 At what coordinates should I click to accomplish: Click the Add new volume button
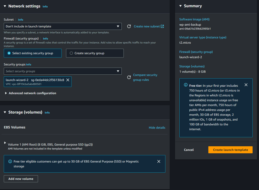(x=21, y=179)
